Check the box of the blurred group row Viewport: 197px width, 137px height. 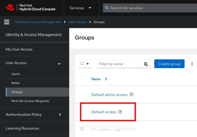(82, 129)
